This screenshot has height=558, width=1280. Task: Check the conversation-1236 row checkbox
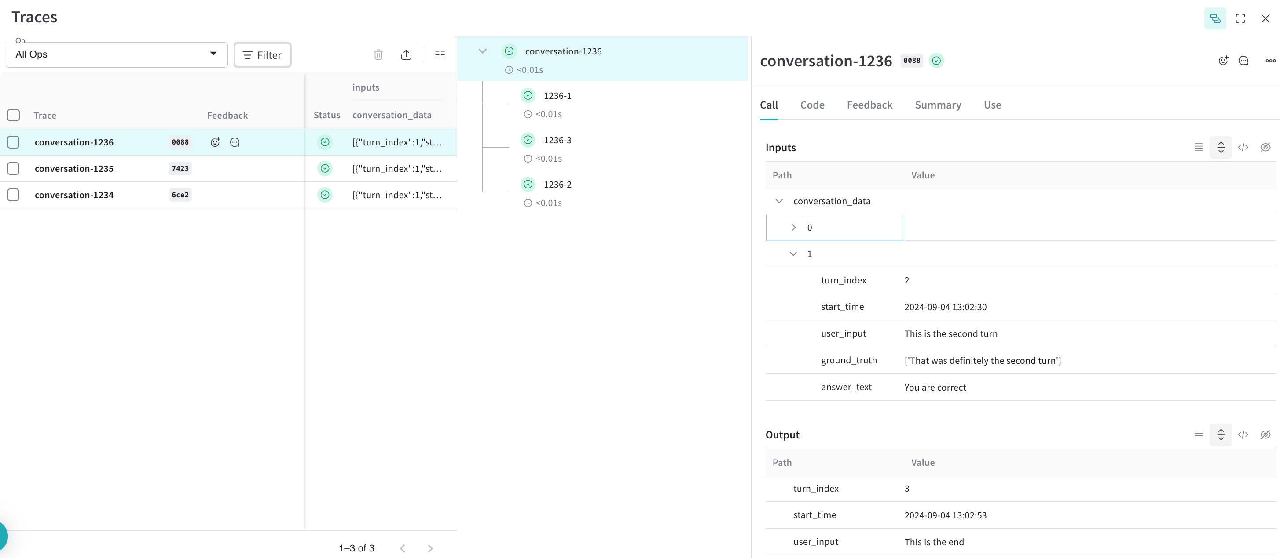pyautogui.click(x=13, y=142)
